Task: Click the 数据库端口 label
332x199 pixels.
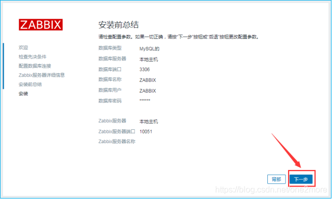Action: click(110, 69)
